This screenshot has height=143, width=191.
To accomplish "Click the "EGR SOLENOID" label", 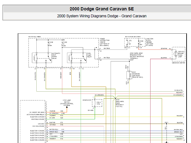I will [x=136, y=73].
